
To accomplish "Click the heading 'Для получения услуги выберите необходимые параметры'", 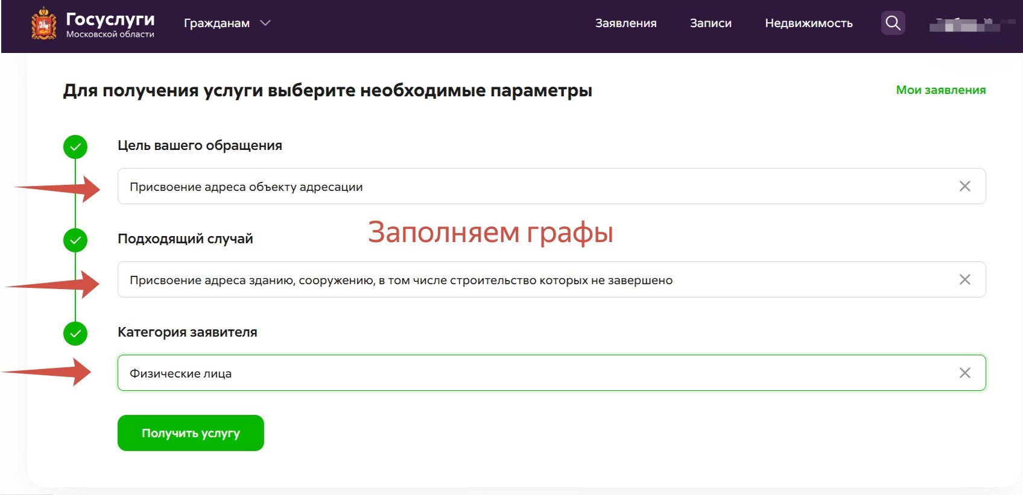I will 328,90.
